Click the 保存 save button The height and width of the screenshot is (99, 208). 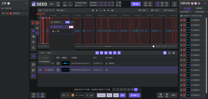(136, 4)
